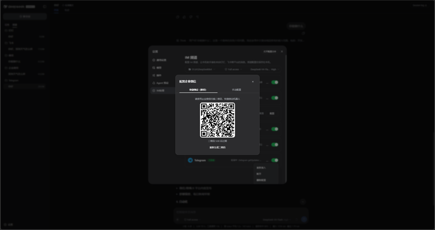The width and height of the screenshot is (435, 230).
Task: Click the IM 频道 heading in settings
Action: point(191,57)
